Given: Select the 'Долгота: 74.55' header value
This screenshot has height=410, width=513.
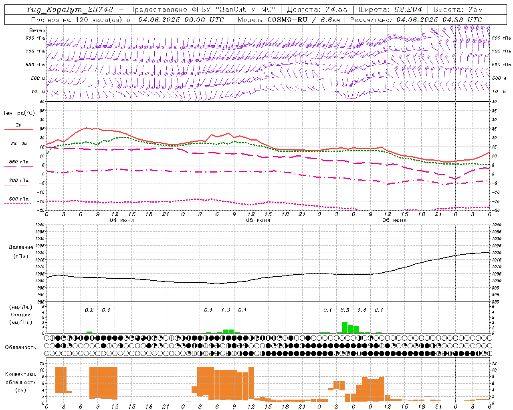Looking at the screenshot, I should coord(317,10).
